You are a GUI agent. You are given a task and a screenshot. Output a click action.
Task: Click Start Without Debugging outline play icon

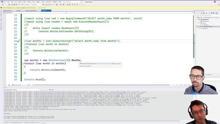click(x=54, y=4)
